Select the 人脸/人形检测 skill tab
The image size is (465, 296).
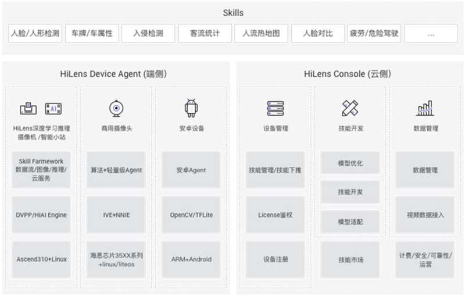coord(35,34)
